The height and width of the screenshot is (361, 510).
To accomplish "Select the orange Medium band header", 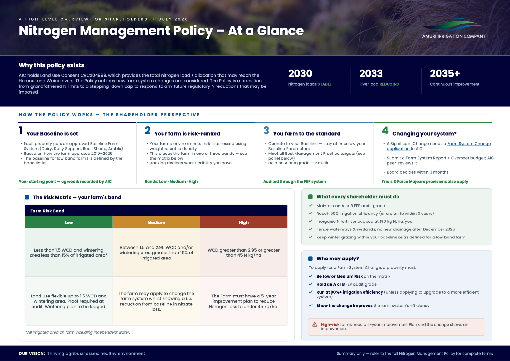I will (156, 222).
